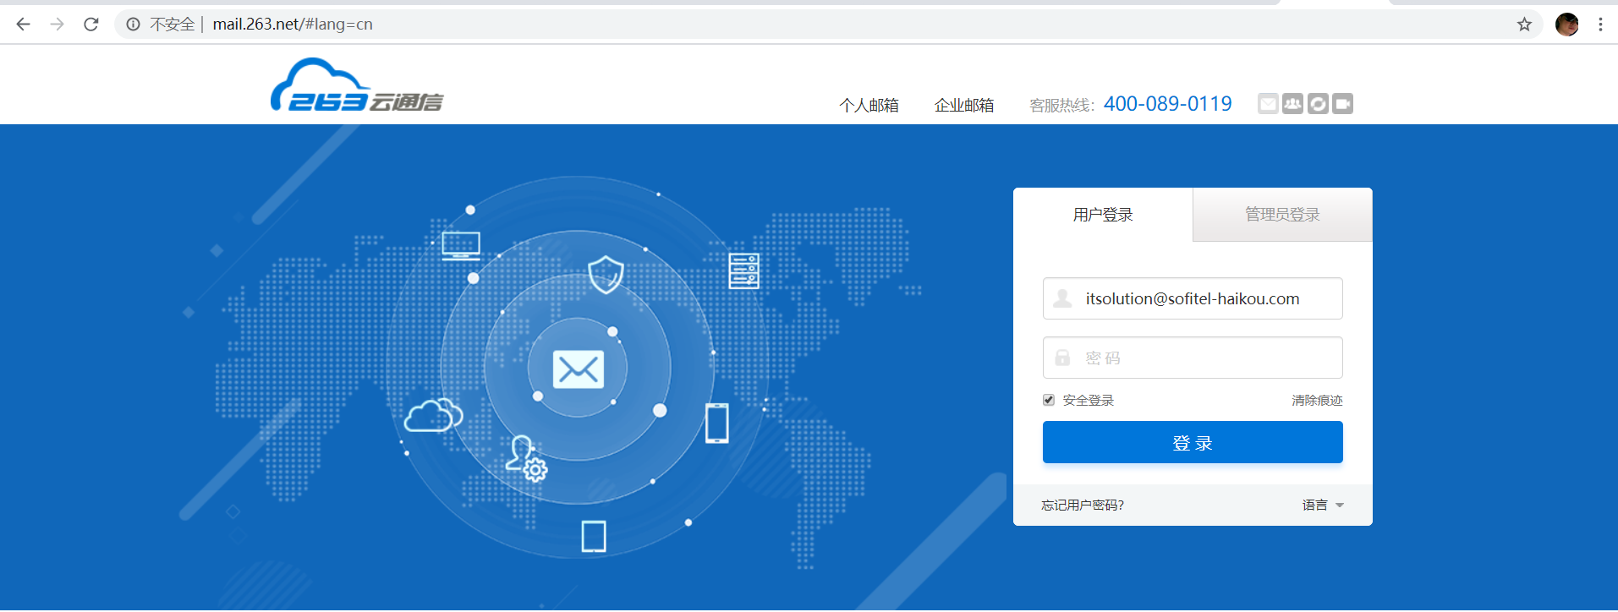Click the video camera icon in header
1618x612 pixels.
click(1342, 103)
